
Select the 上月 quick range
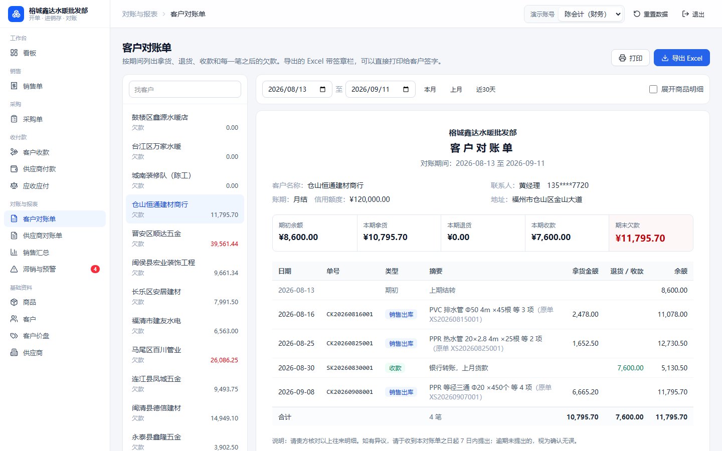(456, 89)
